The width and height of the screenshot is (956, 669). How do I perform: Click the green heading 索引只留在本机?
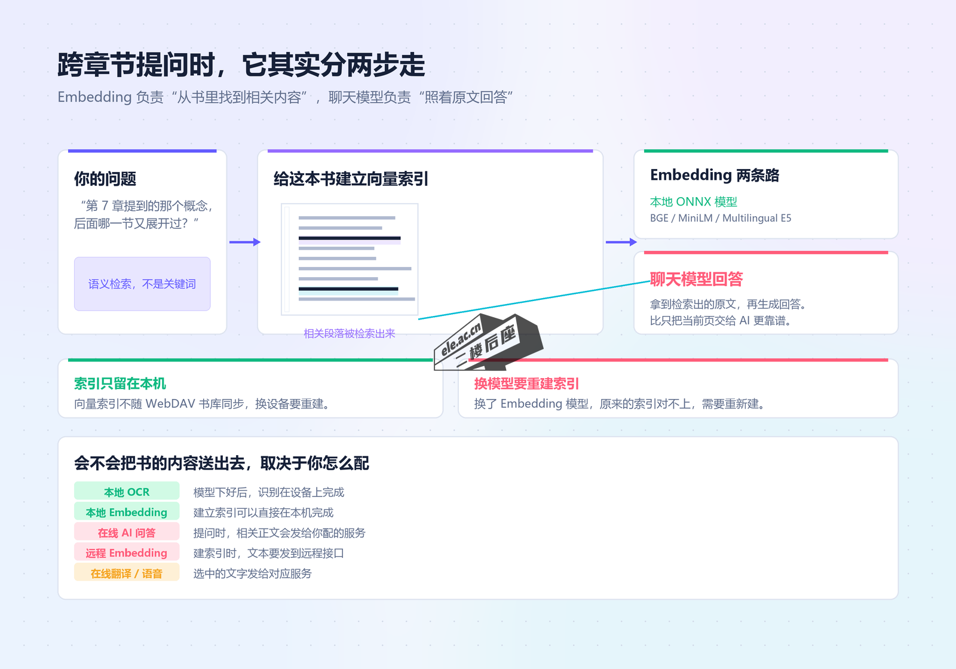click(x=120, y=383)
